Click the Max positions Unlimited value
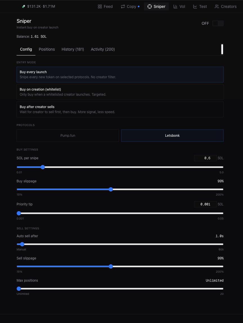 (x=215, y=280)
